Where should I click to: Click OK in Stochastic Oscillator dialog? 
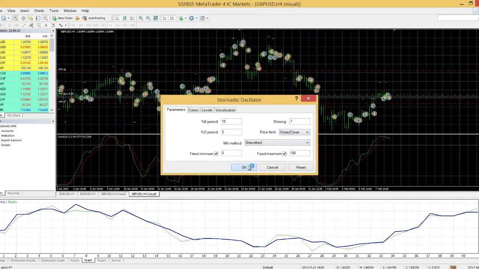(244, 167)
